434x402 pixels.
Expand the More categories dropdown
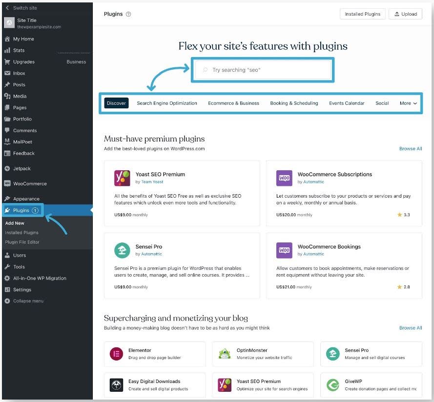tap(408, 103)
